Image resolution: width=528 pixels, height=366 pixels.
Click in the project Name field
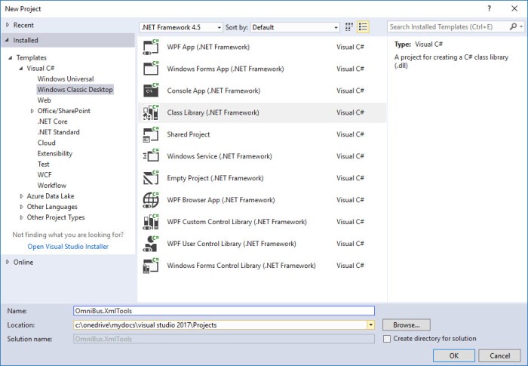223,310
